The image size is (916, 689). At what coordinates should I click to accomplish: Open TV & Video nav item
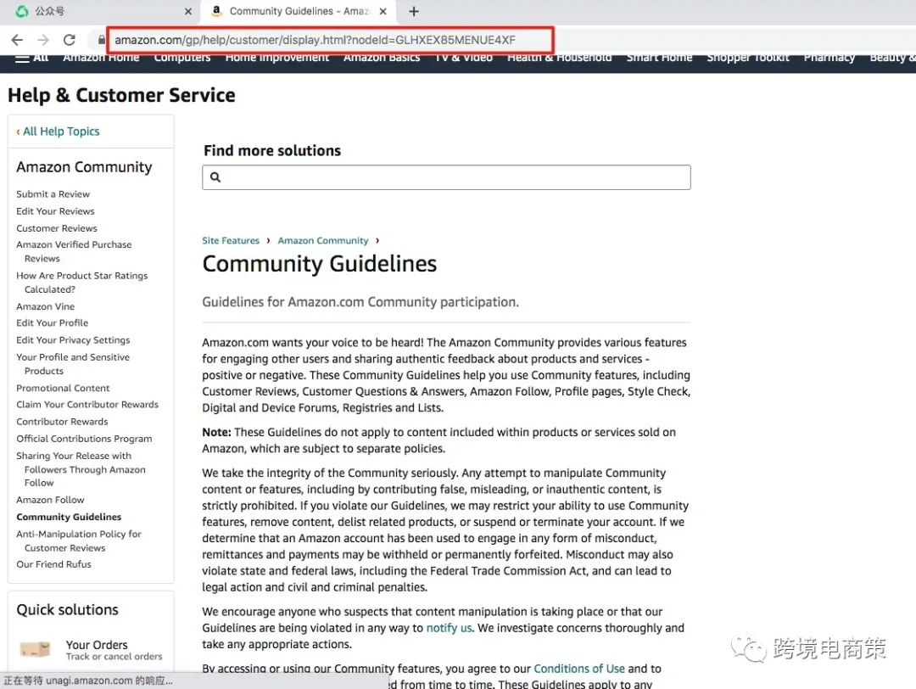464,58
